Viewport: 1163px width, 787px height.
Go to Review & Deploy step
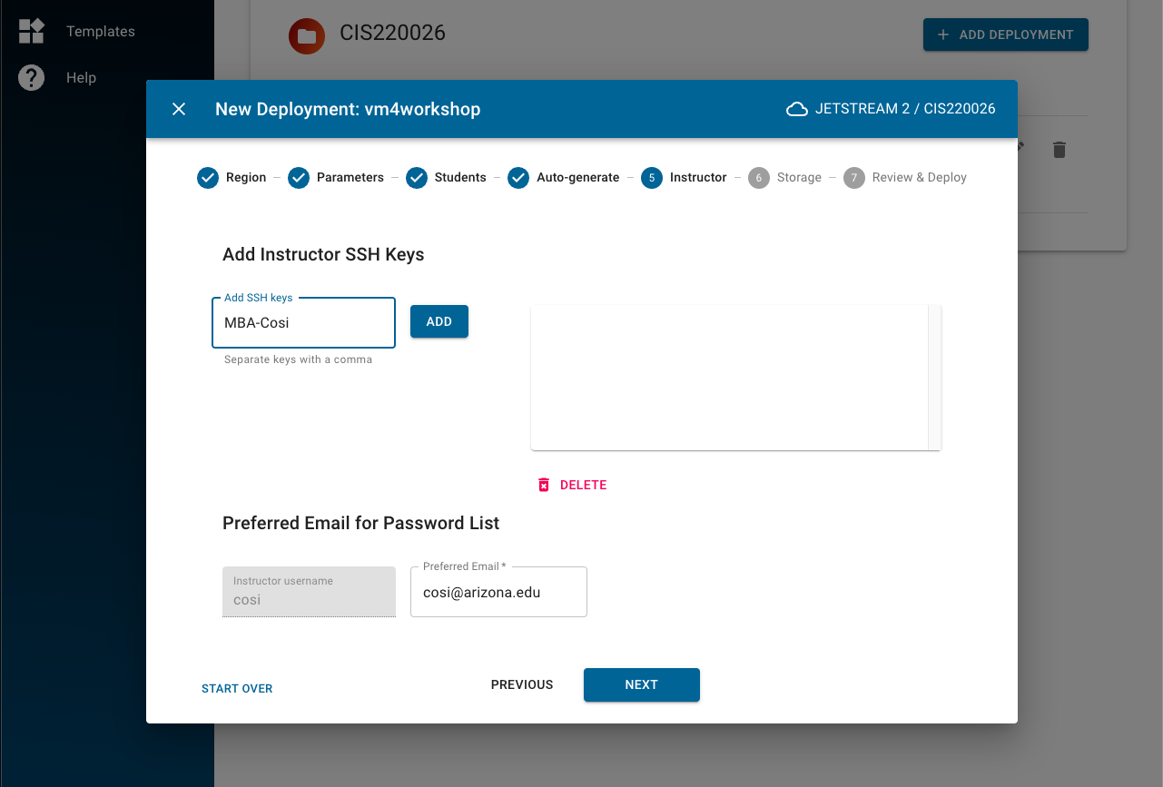click(x=854, y=178)
